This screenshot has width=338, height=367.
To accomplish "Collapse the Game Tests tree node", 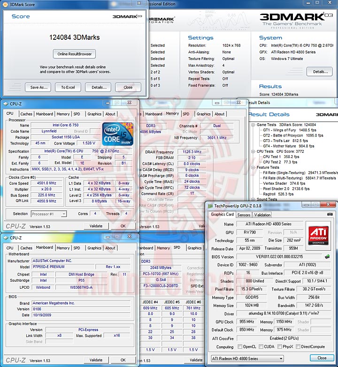I will (x=253, y=125).
